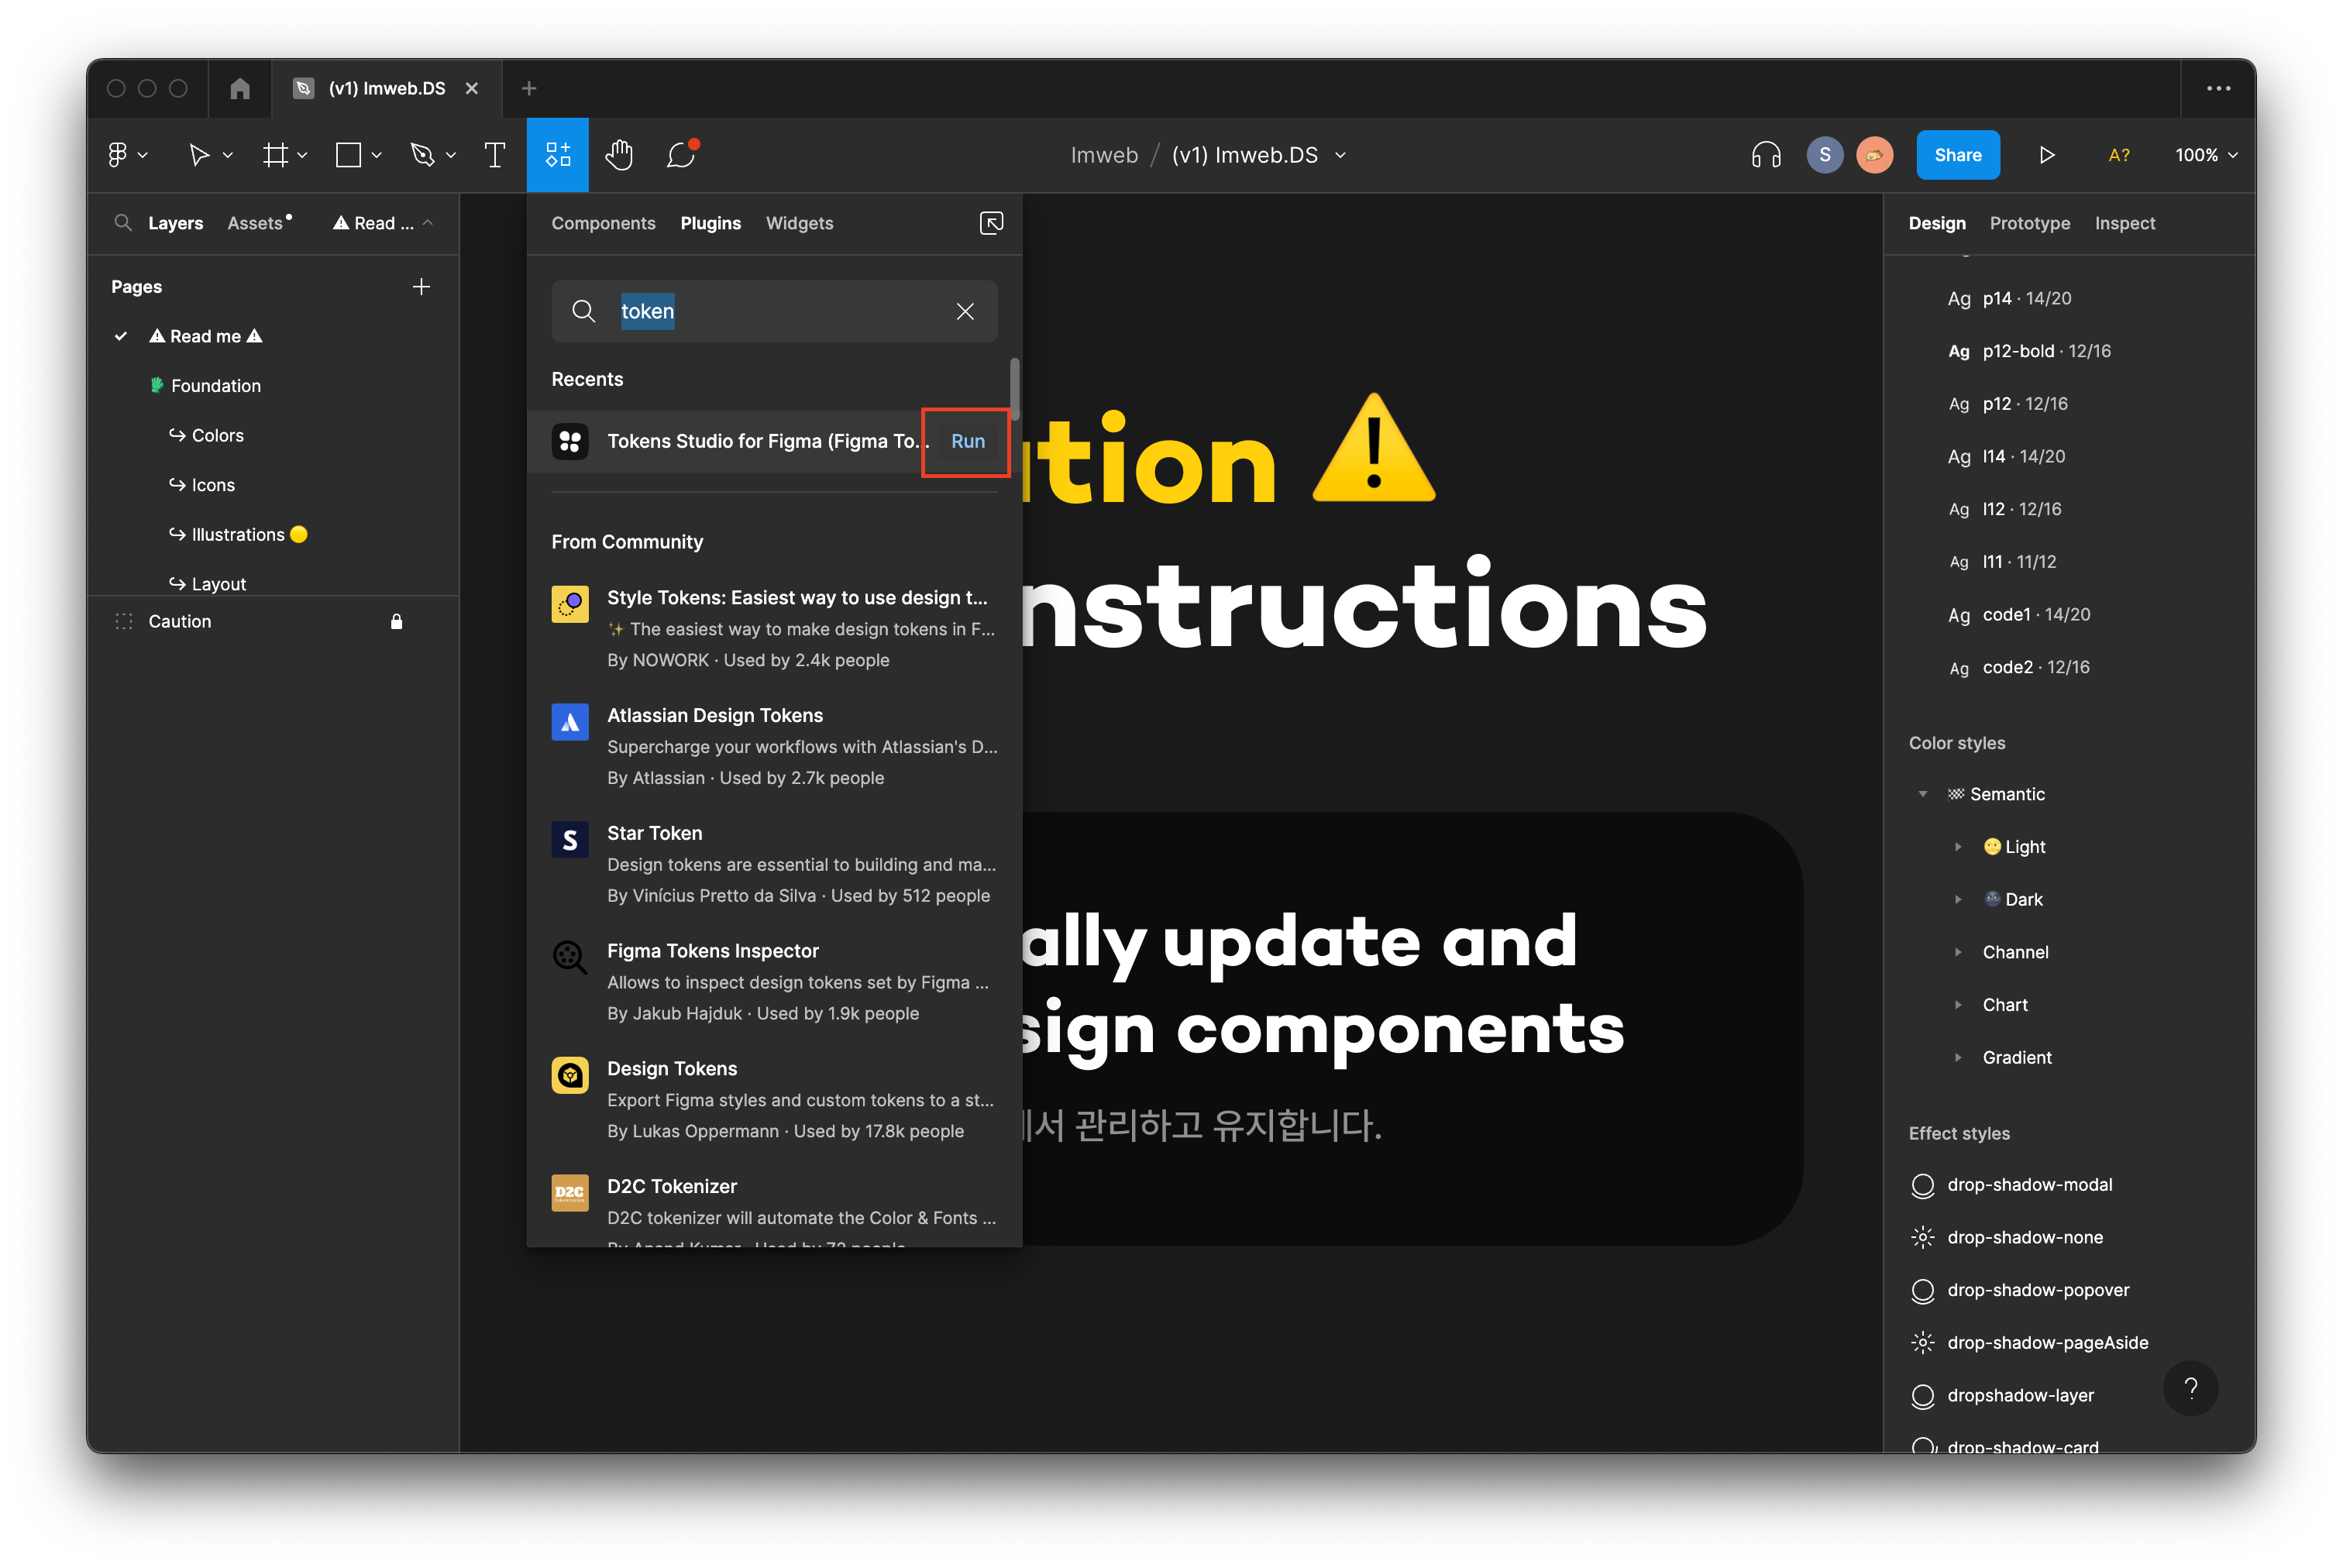The image size is (2343, 1568).
Task: Click the Resources tool icon
Action: coord(557,155)
